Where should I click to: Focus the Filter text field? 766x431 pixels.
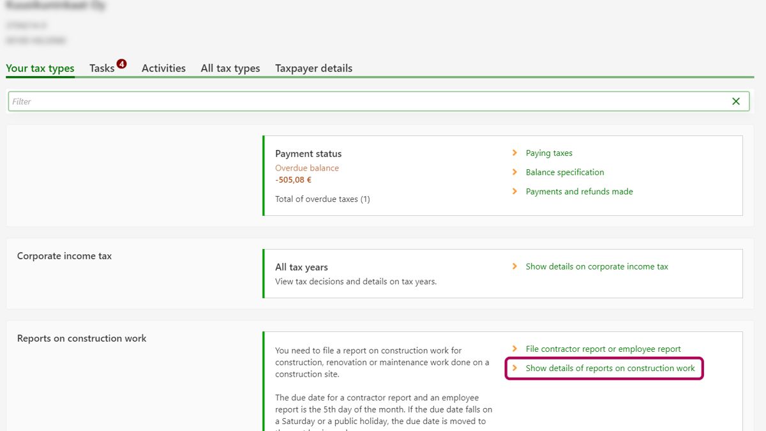(364, 102)
